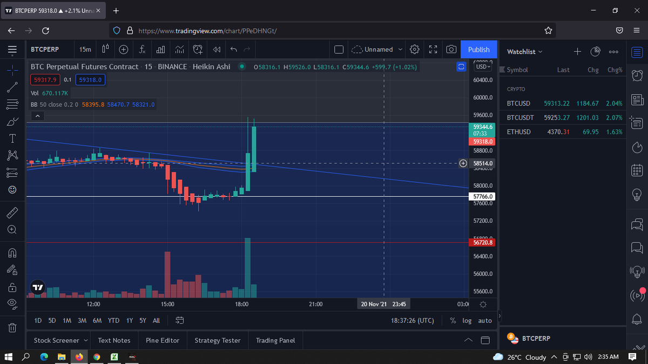648x364 pixels.
Task: Undo the last chart action
Action: [x=234, y=49]
